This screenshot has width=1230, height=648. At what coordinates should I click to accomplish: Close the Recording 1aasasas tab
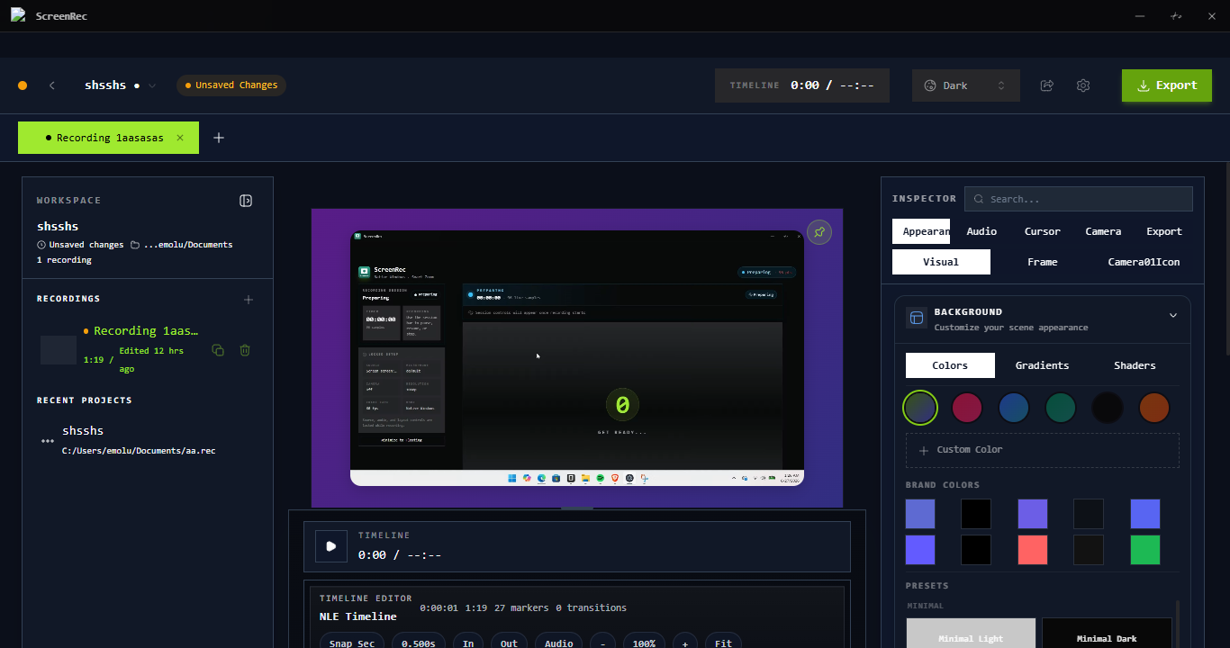[180, 138]
